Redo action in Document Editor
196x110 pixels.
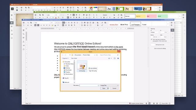(x=31, y=25)
